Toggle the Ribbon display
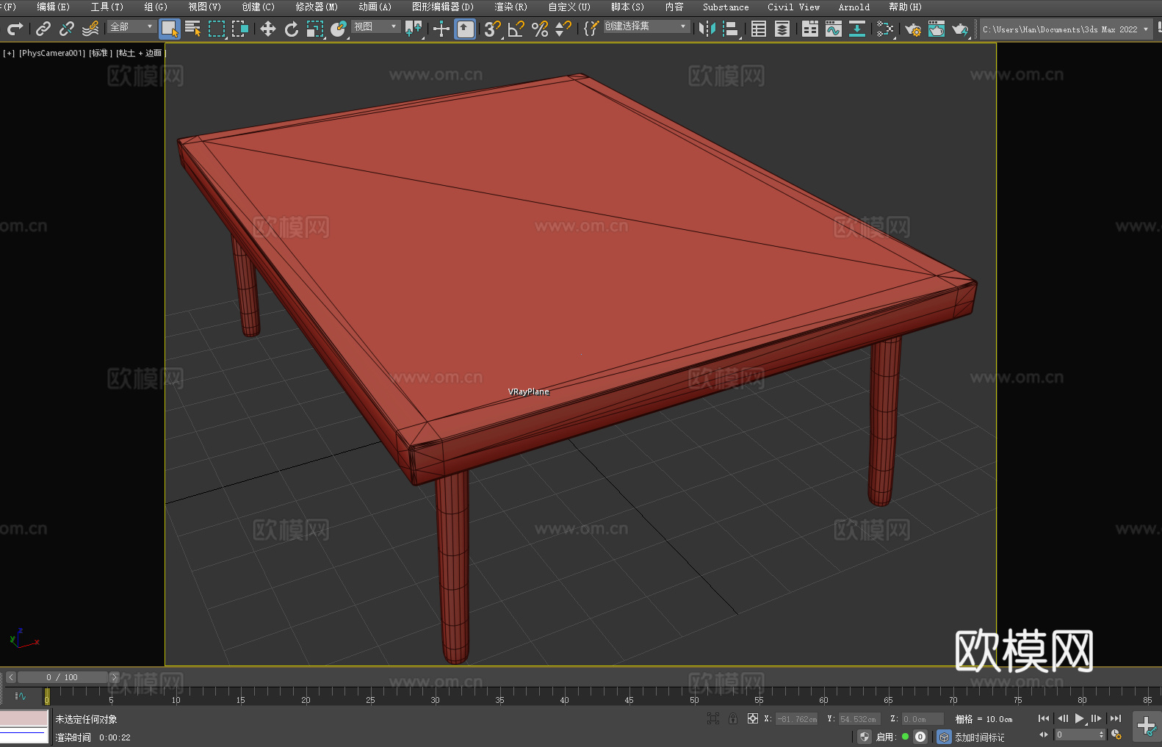The height and width of the screenshot is (747, 1162). point(810,29)
